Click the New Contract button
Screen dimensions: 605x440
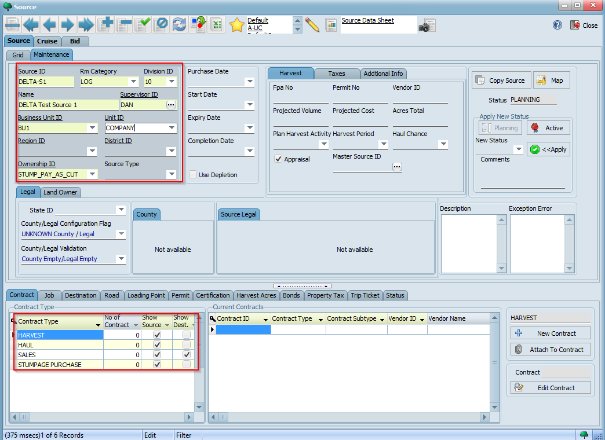[551, 333]
